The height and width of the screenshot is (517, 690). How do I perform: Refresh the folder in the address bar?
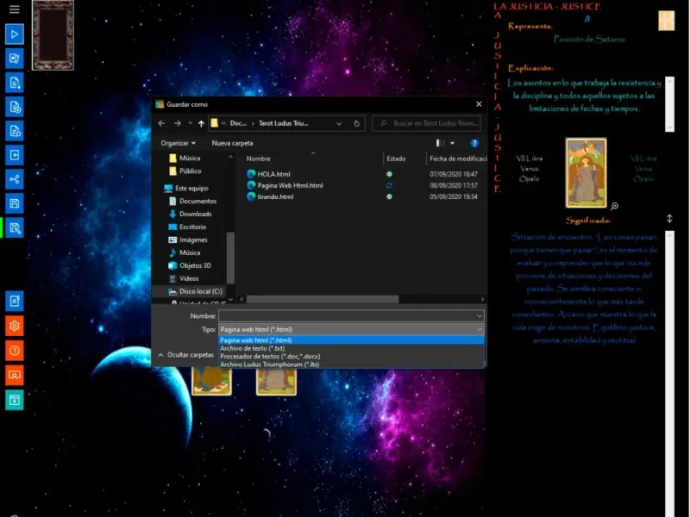pos(357,124)
